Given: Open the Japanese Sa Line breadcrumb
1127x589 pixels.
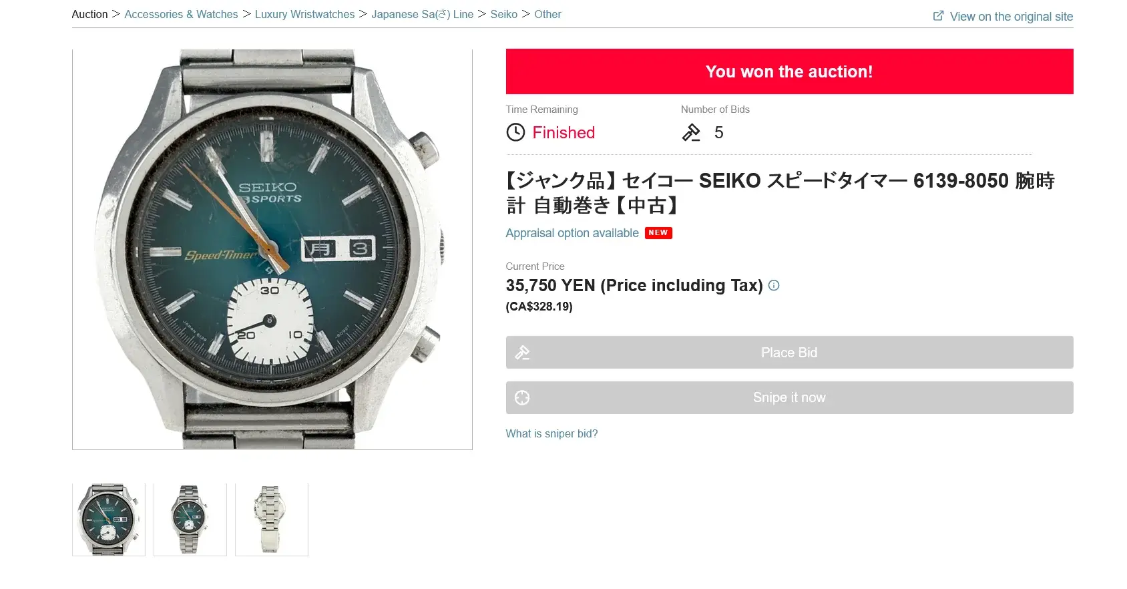Looking at the screenshot, I should [423, 14].
